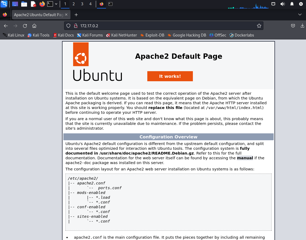306x240 pixels.
Task: Reload the current page
Action: tap(25, 26)
